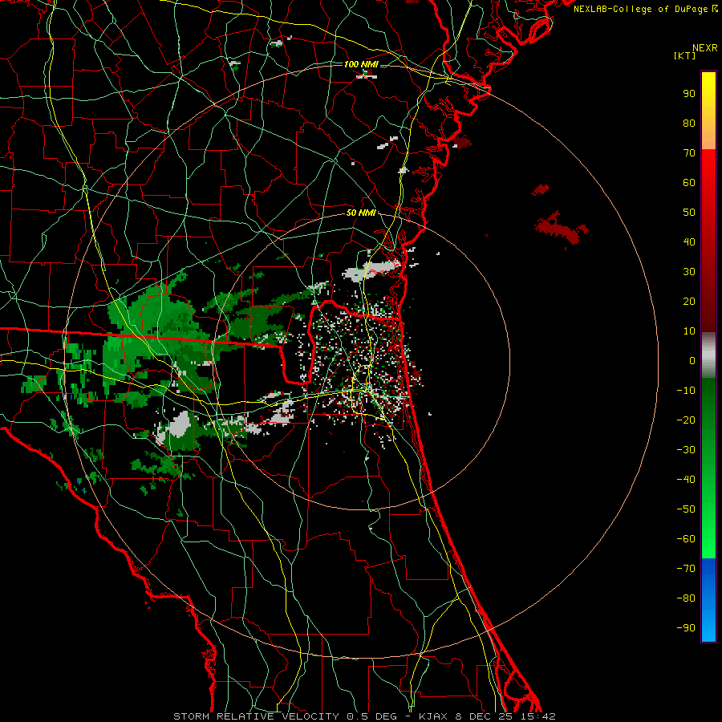Click the gray echo patch north of the radar site
This screenshot has width=722, height=722.
coord(371,271)
